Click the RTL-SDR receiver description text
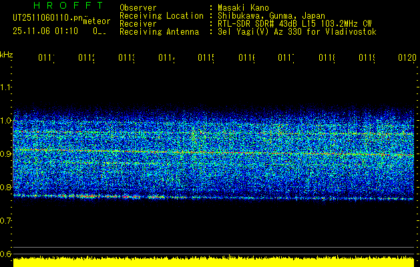420x267 pixels. [x=294, y=24]
